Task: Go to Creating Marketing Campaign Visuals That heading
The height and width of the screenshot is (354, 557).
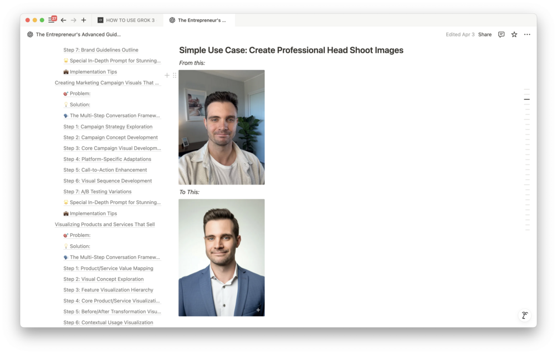Action: 107,83
